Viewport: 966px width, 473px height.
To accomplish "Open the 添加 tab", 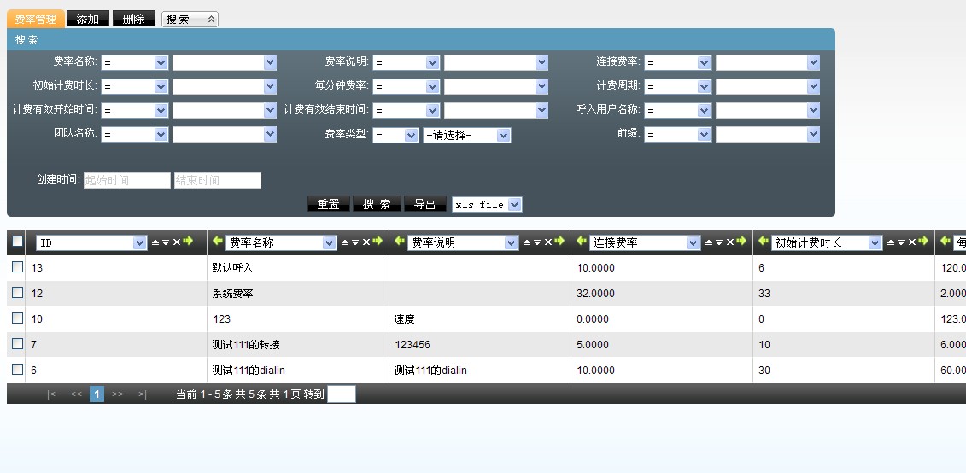I will pos(87,19).
